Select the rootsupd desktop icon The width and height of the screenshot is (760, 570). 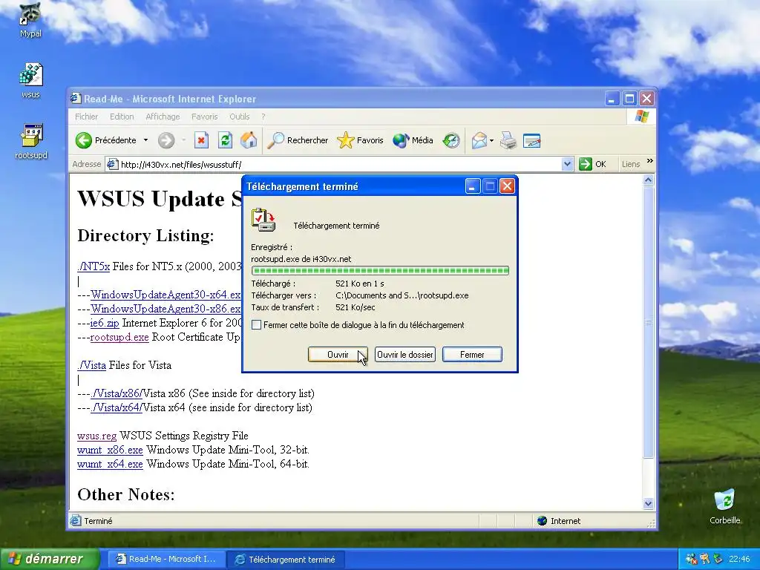[x=31, y=141]
